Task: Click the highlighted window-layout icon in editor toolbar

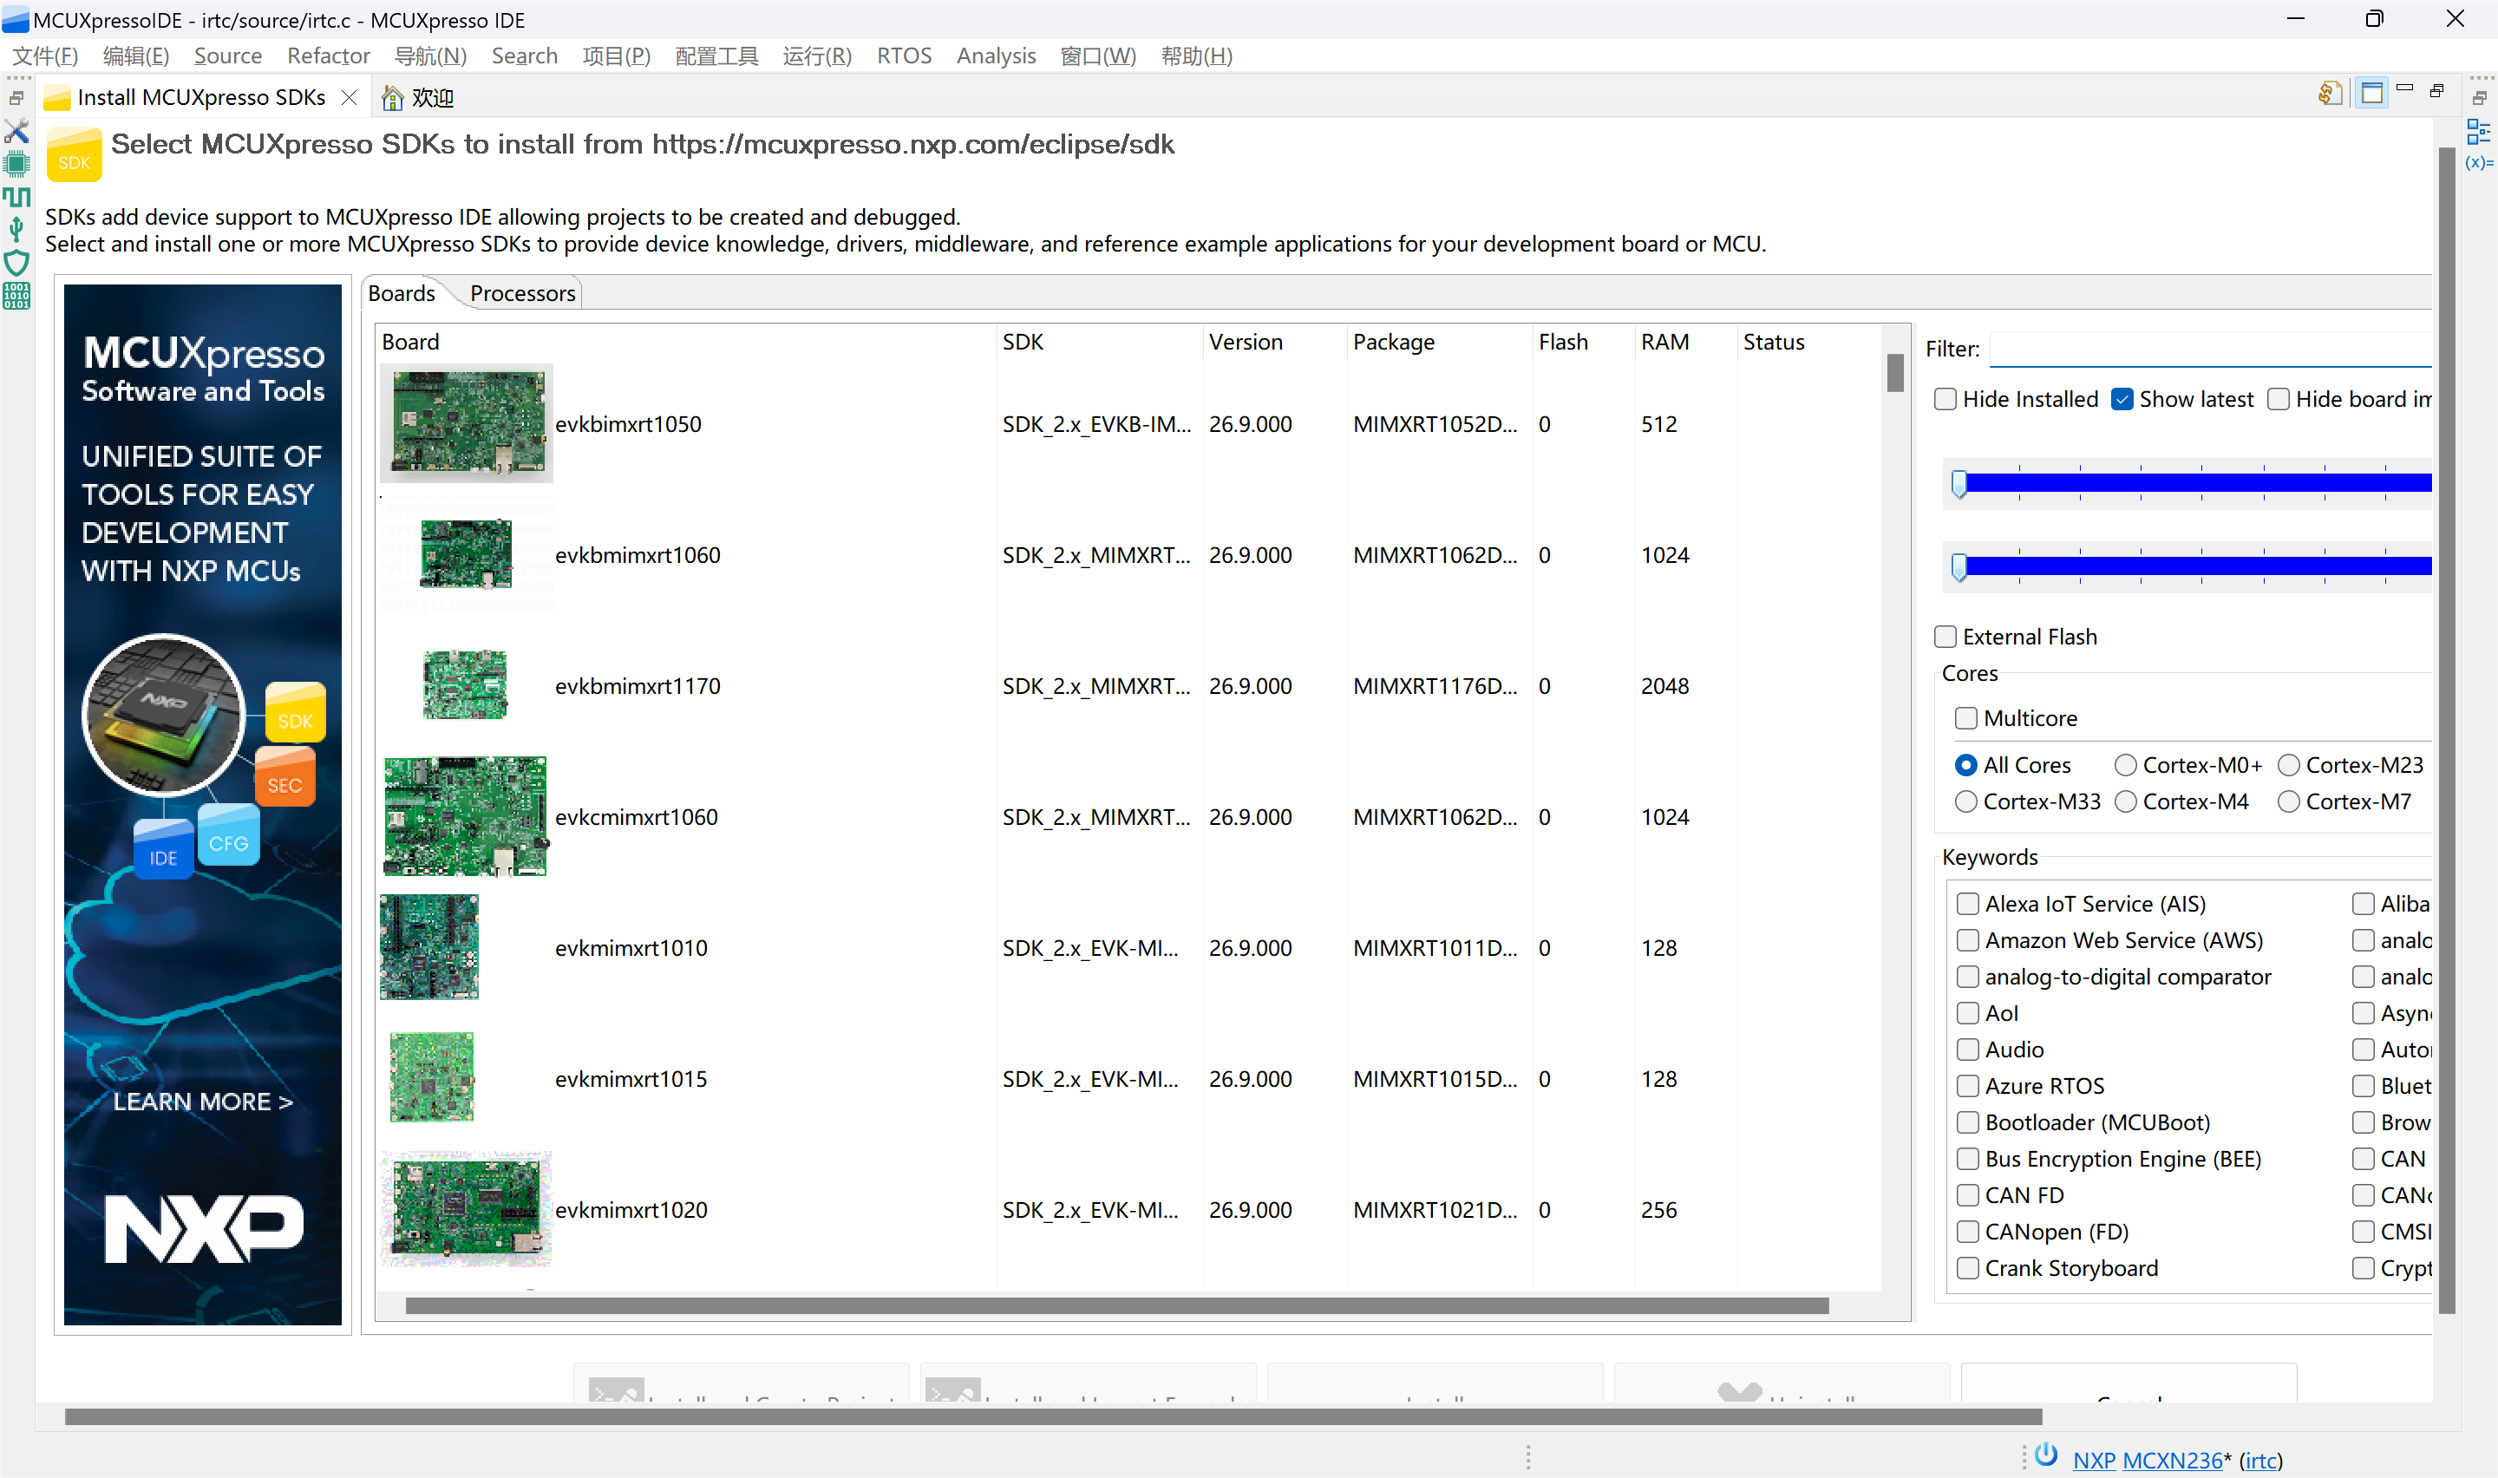Action: tap(2372, 94)
